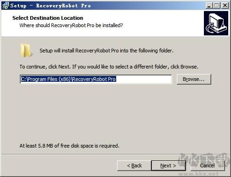231x177 pixels.
Task: Click the Select Destination Location heading
Action: point(48,18)
